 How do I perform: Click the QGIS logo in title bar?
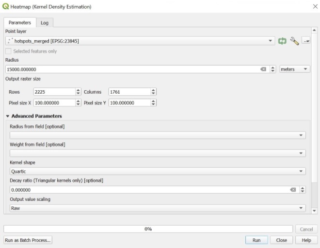(x=5, y=7)
